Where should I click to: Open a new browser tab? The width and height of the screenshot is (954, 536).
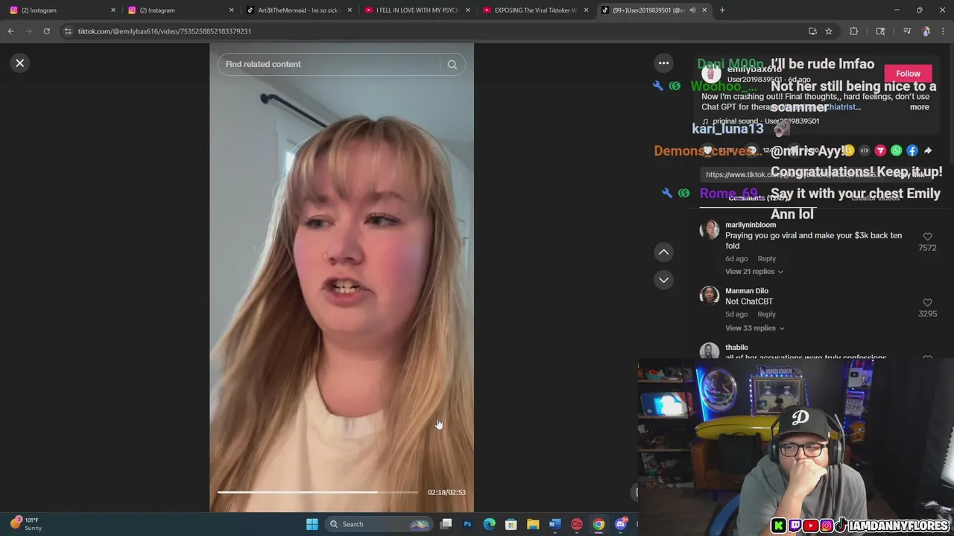[722, 10]
